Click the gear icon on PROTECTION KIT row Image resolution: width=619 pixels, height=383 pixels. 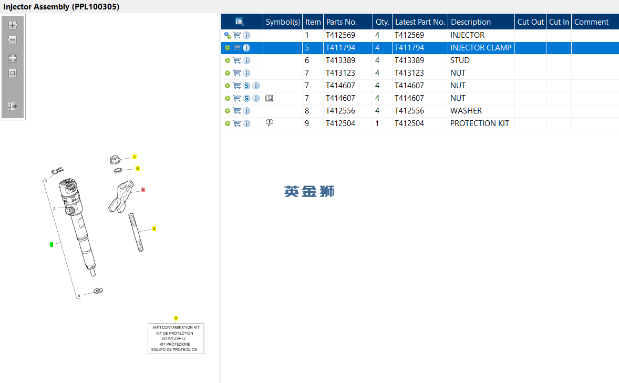[228, 123]
